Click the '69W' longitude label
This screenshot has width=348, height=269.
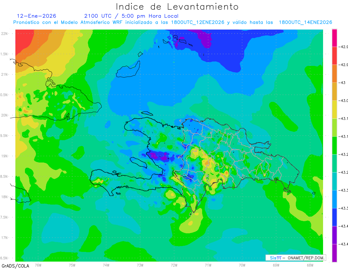(276, 265)
